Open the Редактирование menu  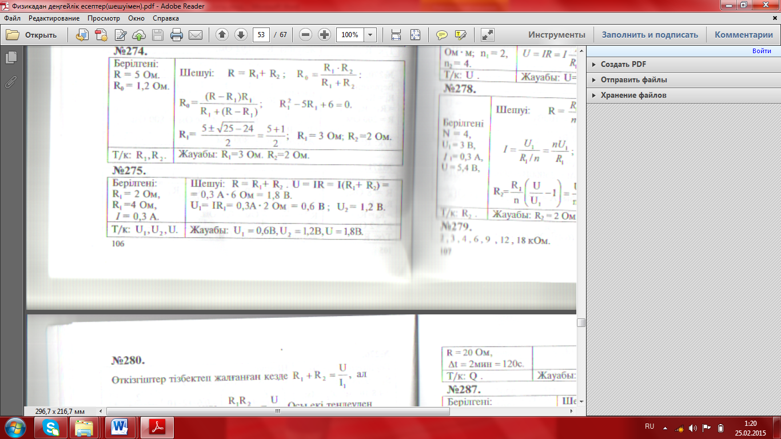point(54,18)
